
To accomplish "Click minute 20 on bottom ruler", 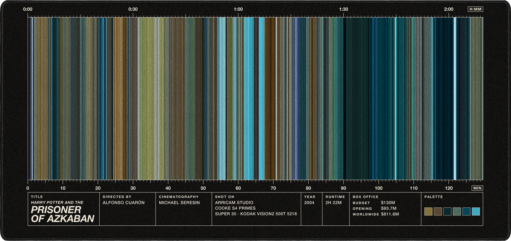I will coord(98,188).
